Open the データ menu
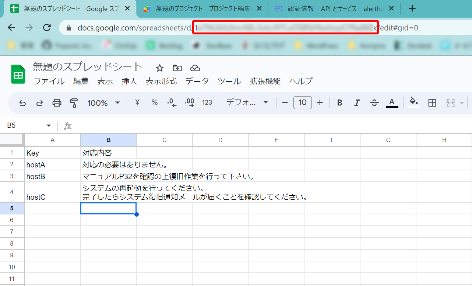Viewport: 472px width, 286px height. (197, 81)
